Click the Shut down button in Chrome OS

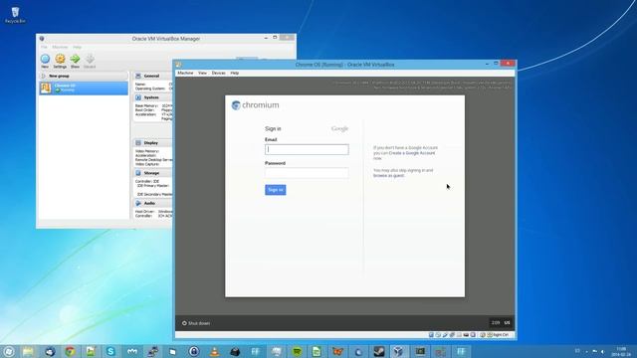click(196, 323)
